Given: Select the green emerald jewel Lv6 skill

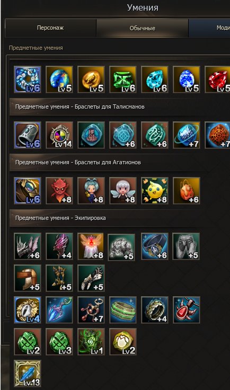Looking at the screenshot, I should click(123, 79).
